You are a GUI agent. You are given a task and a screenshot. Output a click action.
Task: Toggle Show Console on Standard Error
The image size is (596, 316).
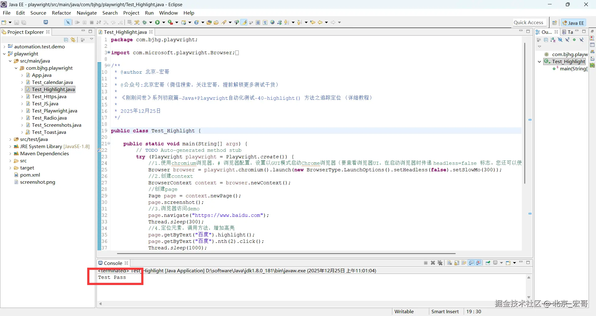coord(478,263)
